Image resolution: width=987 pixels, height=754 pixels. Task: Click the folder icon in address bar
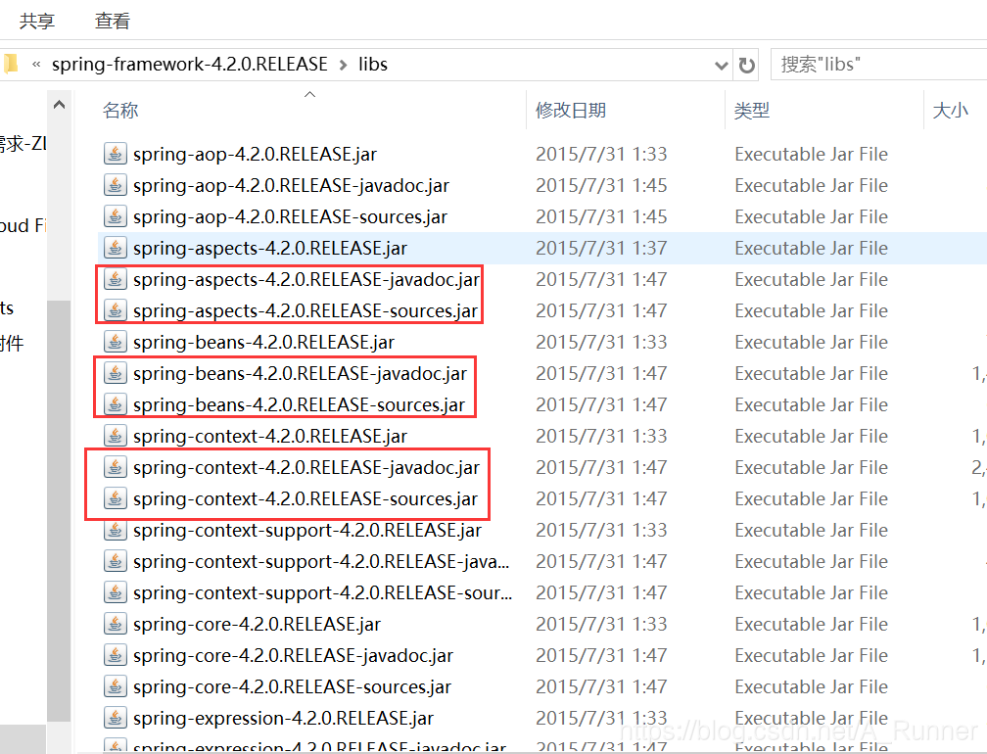pyautogui.click(x=11, y=64)
